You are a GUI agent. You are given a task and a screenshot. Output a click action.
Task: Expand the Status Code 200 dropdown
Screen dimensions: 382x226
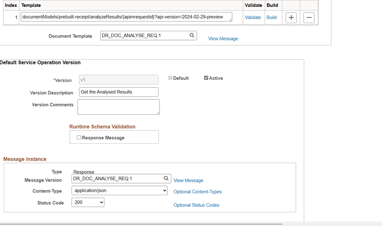pyautogui.click(x=88, y=202)
